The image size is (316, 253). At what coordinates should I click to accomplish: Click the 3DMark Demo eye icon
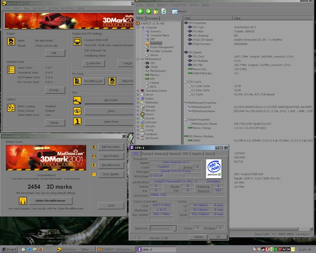tap(77, 111)
